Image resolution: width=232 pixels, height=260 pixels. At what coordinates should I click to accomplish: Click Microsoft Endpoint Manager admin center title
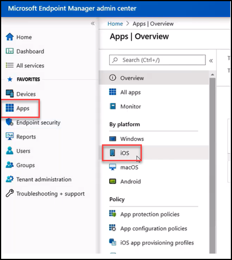[72, 8]
